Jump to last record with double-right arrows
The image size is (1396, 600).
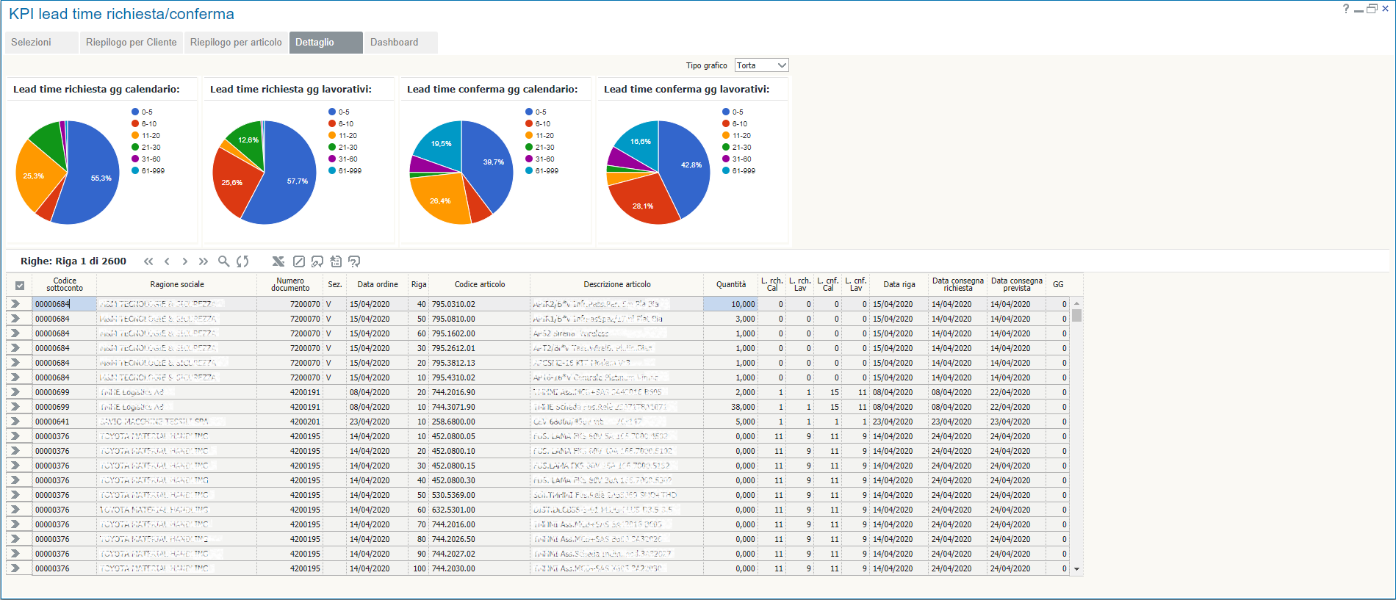203,261
